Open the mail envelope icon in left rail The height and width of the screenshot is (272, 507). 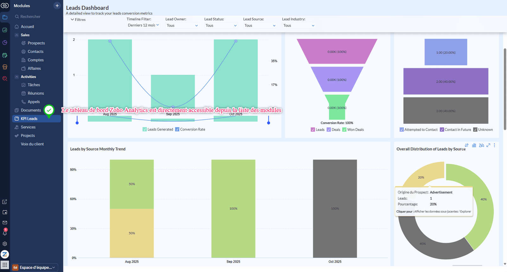5,223
